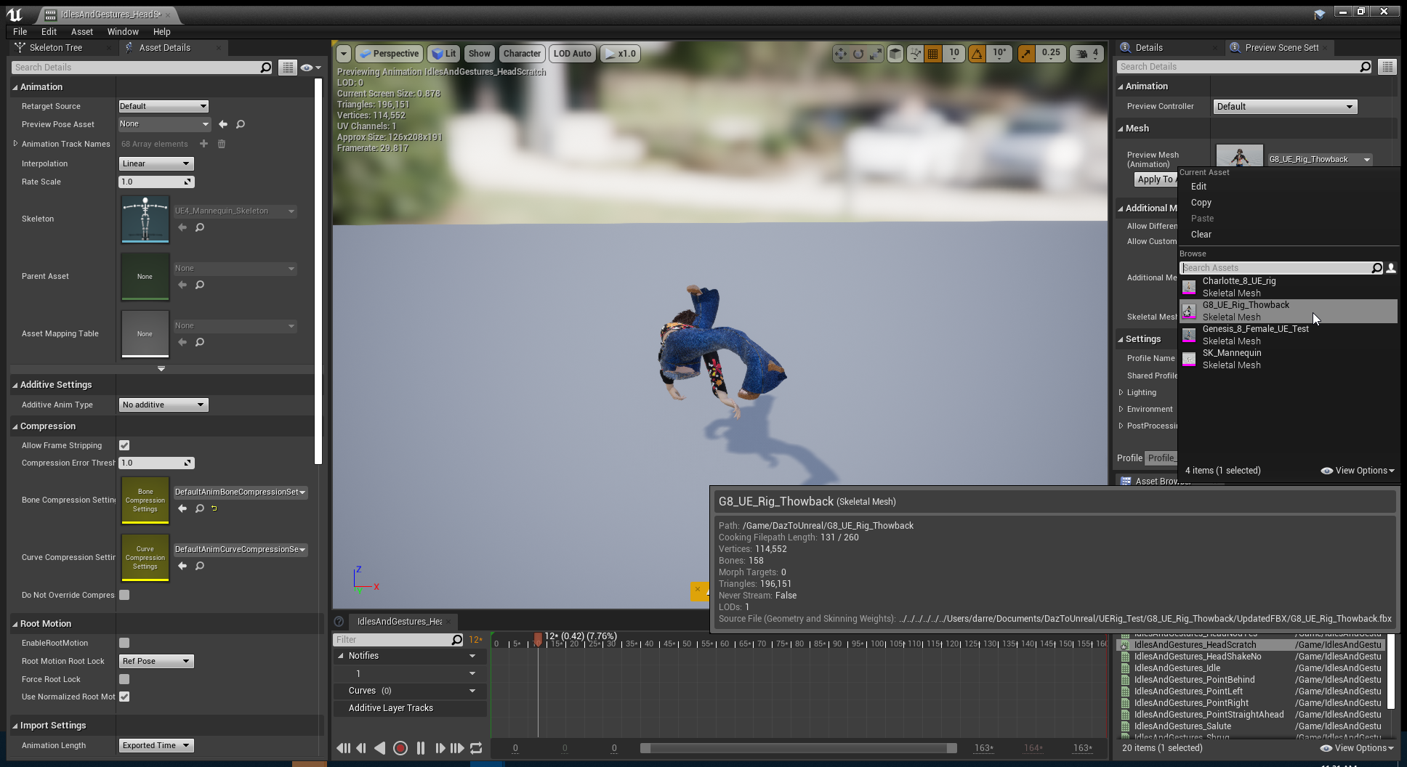The image size is (1407, 767).
Task: Open scale snap value 0.25 dropdown
Action: (x=1051, y=54)
